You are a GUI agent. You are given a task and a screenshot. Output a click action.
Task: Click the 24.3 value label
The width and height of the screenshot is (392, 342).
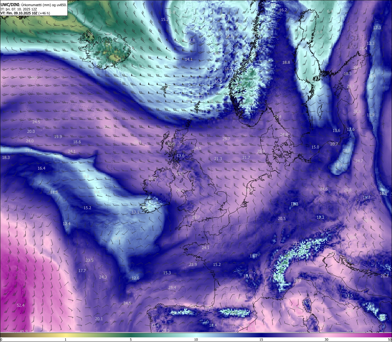click(x=103, y=277)
